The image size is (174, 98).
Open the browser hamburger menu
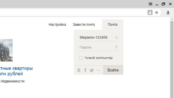pyautogui.click(x=150, y=4)
